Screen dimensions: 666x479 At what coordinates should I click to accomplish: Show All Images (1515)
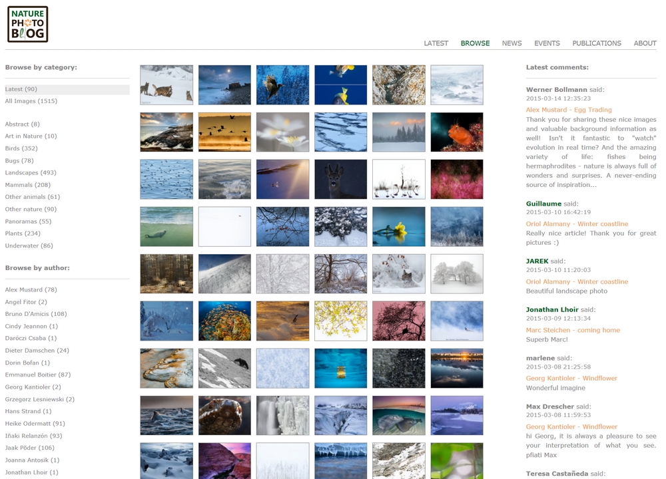coord(31,101)
